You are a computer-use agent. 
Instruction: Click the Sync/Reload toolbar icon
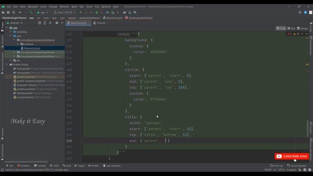click(14, 12)
